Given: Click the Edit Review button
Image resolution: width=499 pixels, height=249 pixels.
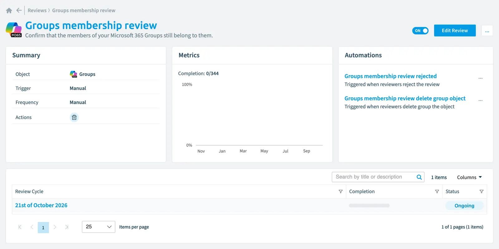Looking at the screenshot, I should click(x=455, y=31).
